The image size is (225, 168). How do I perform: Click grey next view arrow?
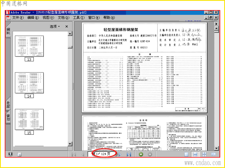pyautogui.click(x=150, y=154)
